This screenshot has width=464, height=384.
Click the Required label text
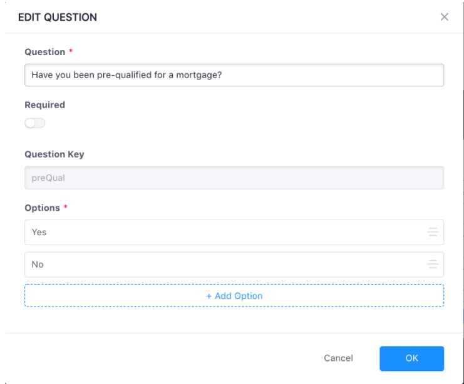[44, 105]
